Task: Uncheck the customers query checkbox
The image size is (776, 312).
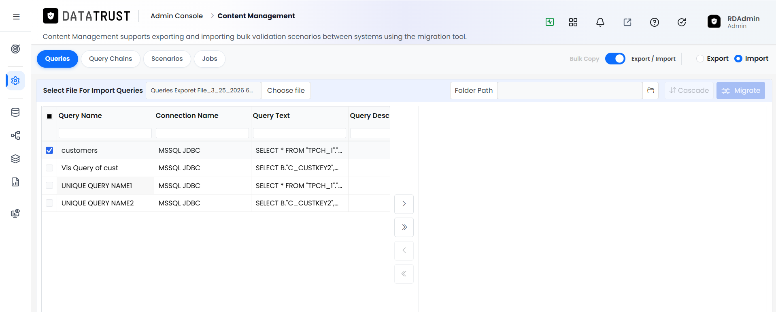Action: point(49,150)
